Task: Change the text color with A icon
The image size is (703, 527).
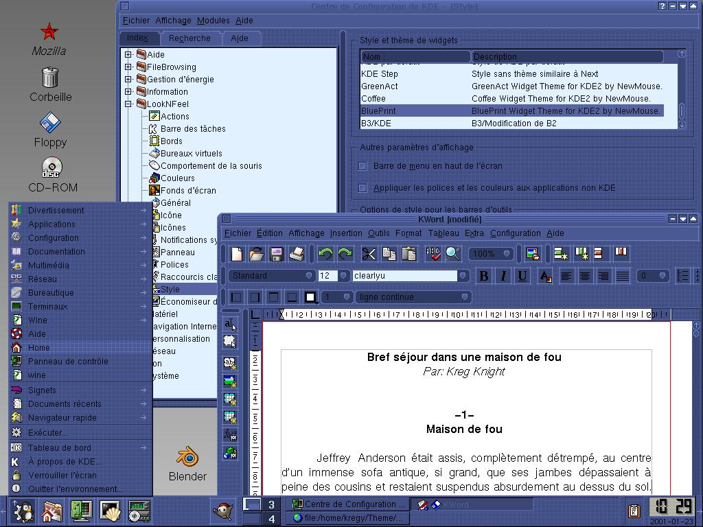Action: point(545,276)
